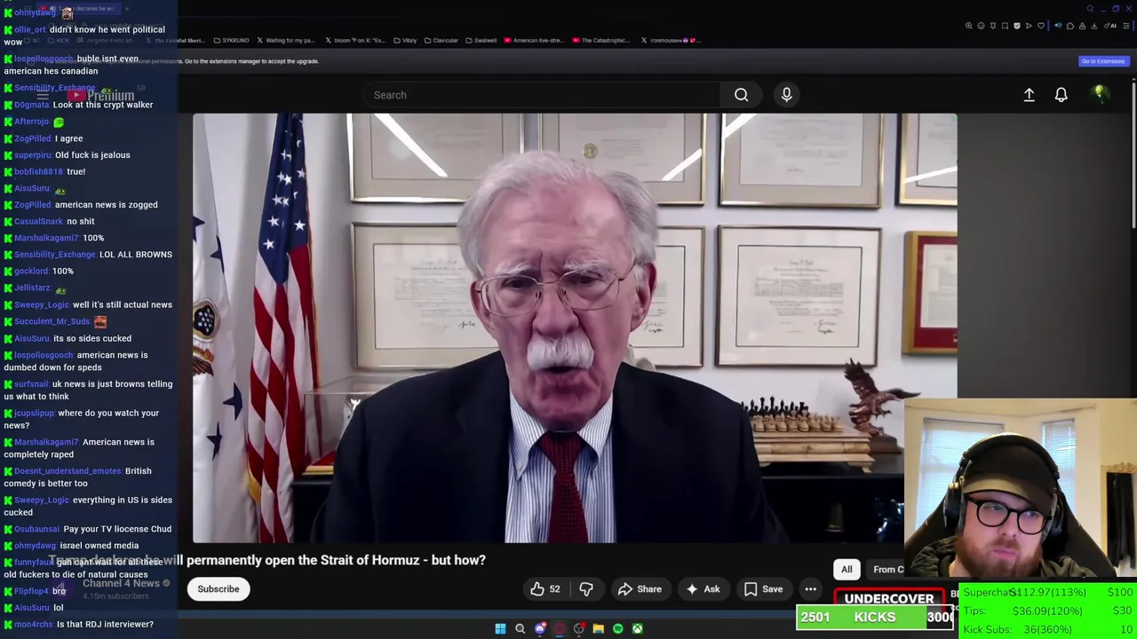Open the Waiting for my pa... bookmark

coord(286,40)
